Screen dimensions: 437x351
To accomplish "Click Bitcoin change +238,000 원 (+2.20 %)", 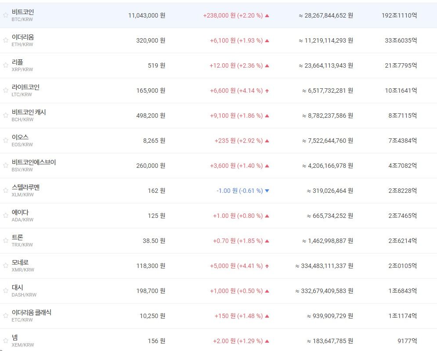I will tap(233, 16).
